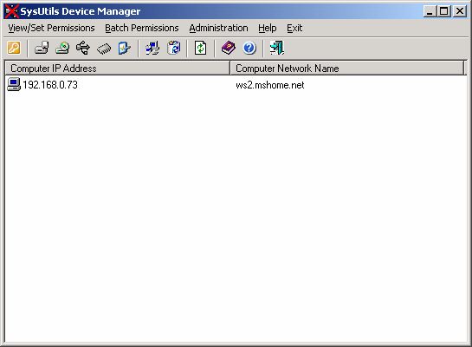
Task: Click the Exit menu item
Action: (294, 28)
